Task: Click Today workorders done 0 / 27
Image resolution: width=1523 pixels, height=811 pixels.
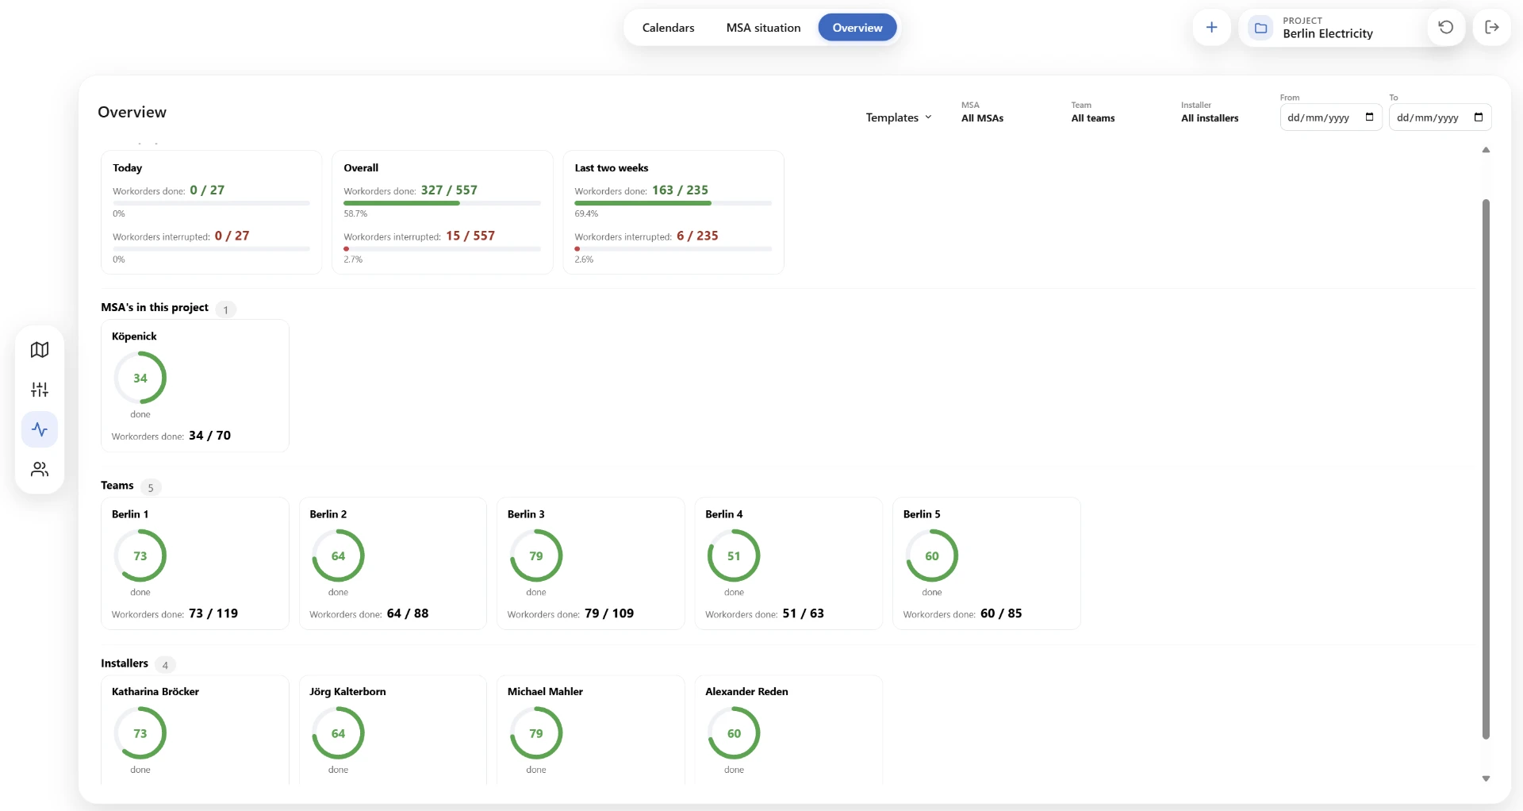Action: click(207, 190)
